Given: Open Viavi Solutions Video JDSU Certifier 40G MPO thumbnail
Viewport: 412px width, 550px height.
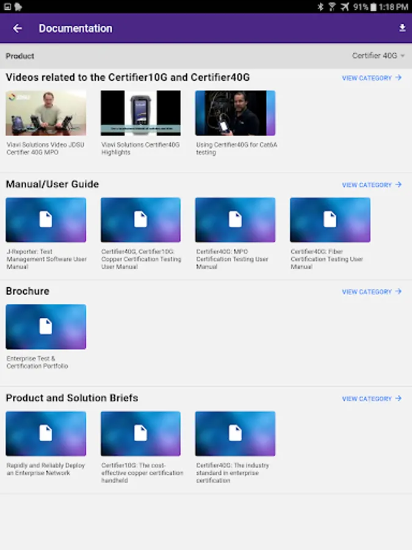Looking at the screenshot, I should click(x=46, y=113).
